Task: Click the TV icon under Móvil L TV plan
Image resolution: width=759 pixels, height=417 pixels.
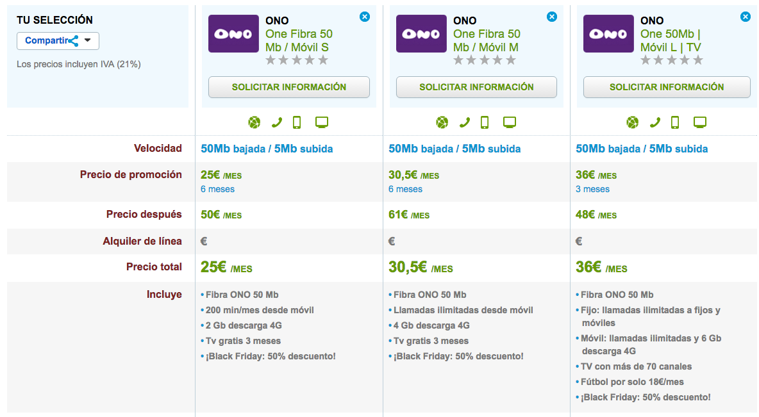Action: coord(700,122)
